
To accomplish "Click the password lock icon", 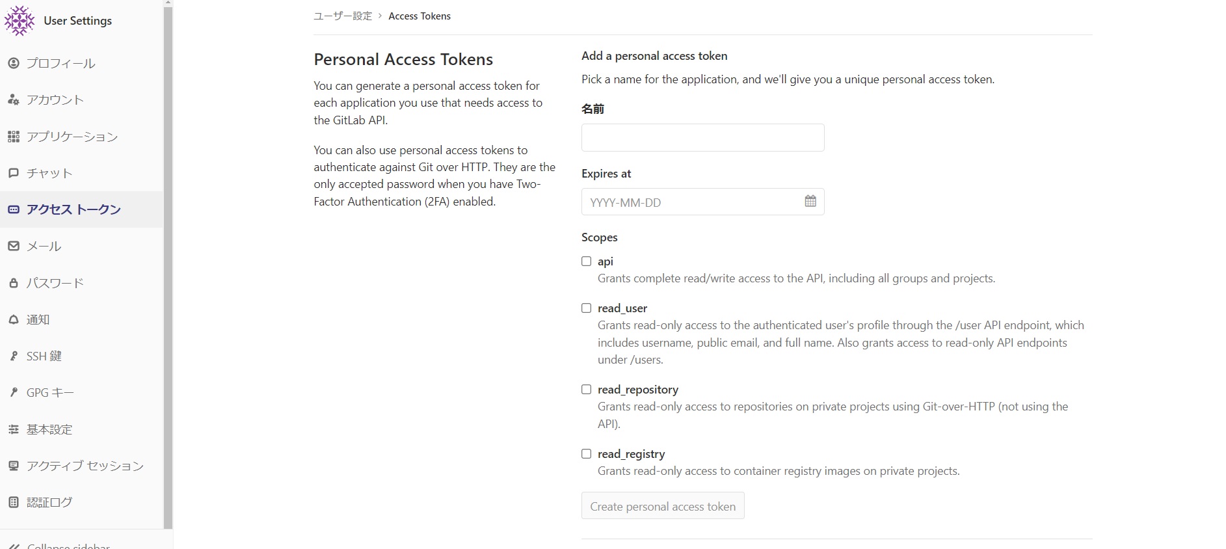I will pos(13,283).
